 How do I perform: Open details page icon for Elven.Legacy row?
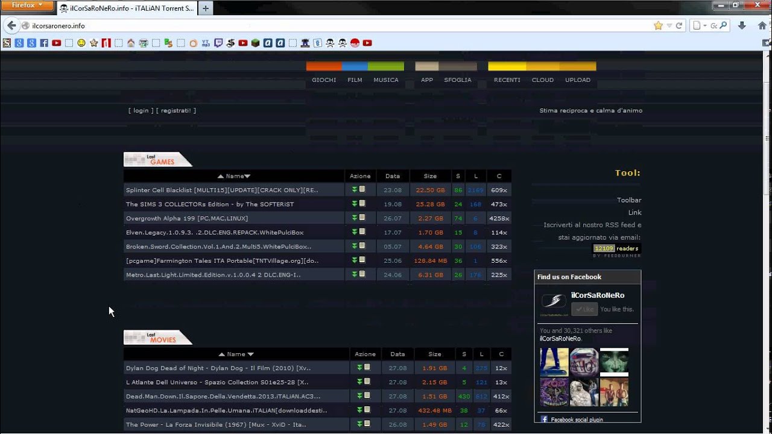(x=362, y=231)
